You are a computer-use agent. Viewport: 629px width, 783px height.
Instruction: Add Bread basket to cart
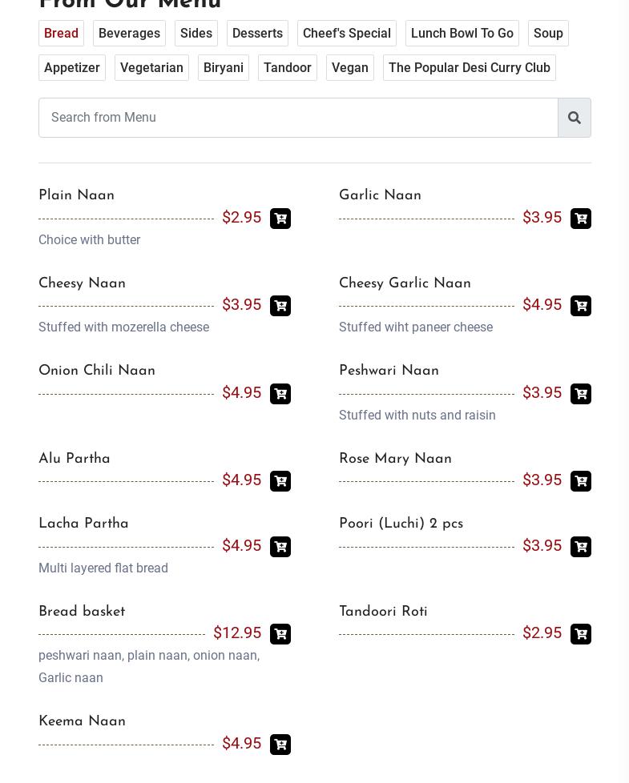click(x=280, y=634)
